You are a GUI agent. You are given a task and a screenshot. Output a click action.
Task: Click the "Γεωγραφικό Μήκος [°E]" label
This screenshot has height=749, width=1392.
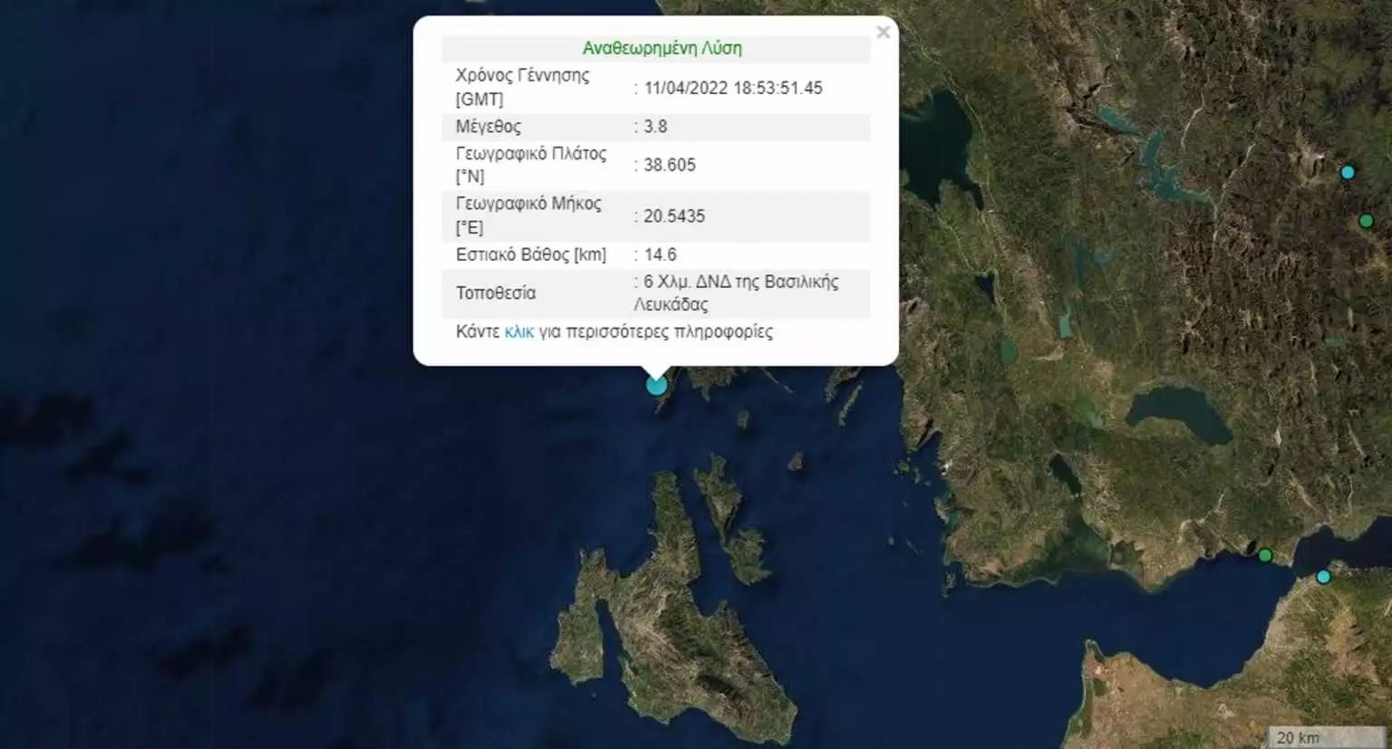click(x=528, y=216)
